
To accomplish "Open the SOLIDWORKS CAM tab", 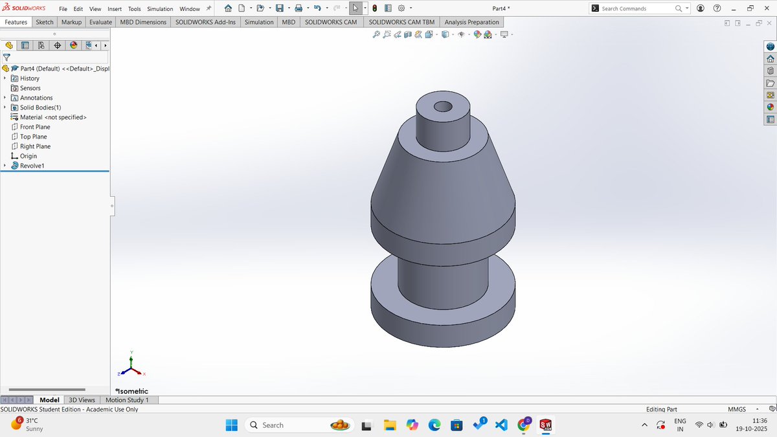I will click(331, 22).
